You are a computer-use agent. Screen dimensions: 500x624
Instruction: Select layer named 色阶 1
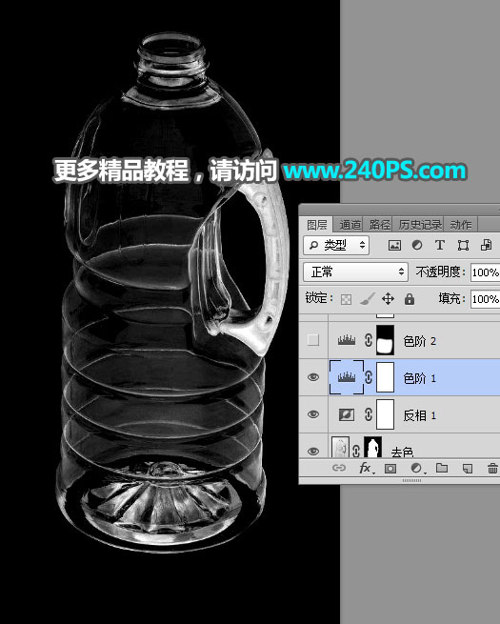click(420, 378)
